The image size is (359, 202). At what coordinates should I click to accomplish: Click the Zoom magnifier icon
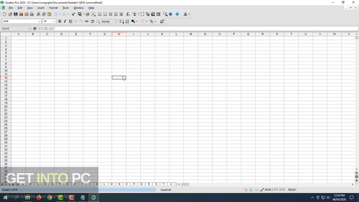pyautogui.click(x=165, y=14)
